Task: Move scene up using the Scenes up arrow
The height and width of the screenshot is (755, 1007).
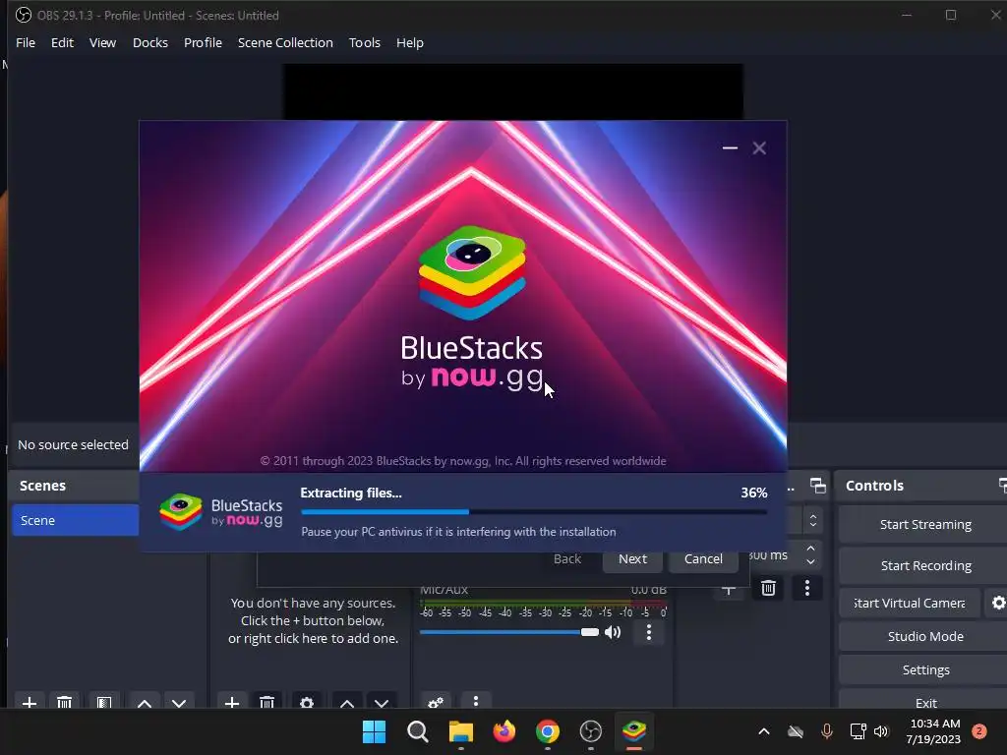Action: pyautogui.click(x=145, y=703)
